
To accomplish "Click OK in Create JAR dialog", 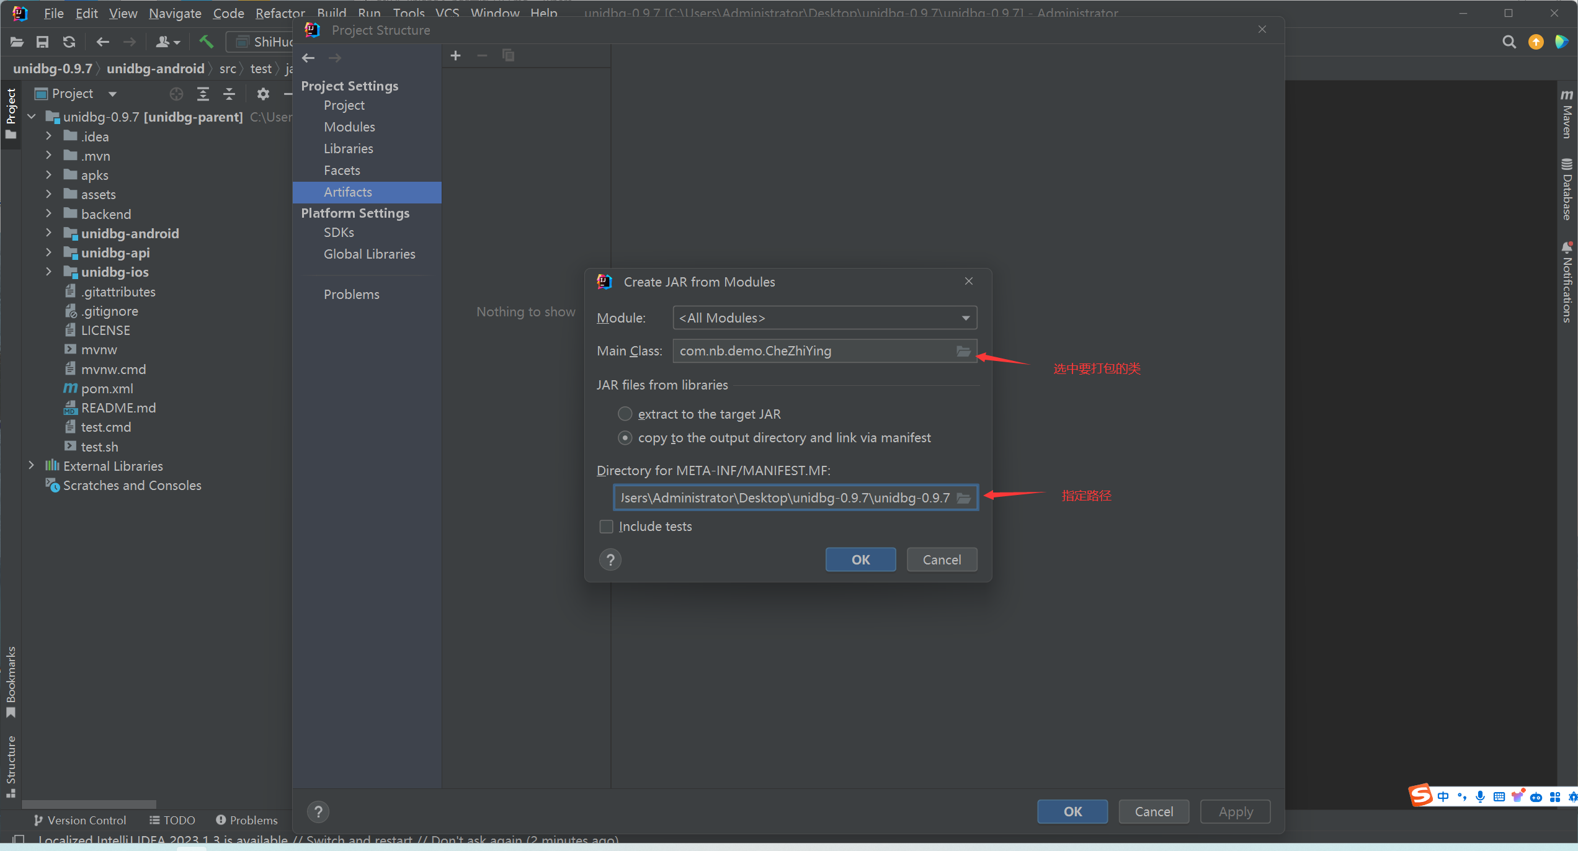I will pyautogui.click(x=860, y=560).
